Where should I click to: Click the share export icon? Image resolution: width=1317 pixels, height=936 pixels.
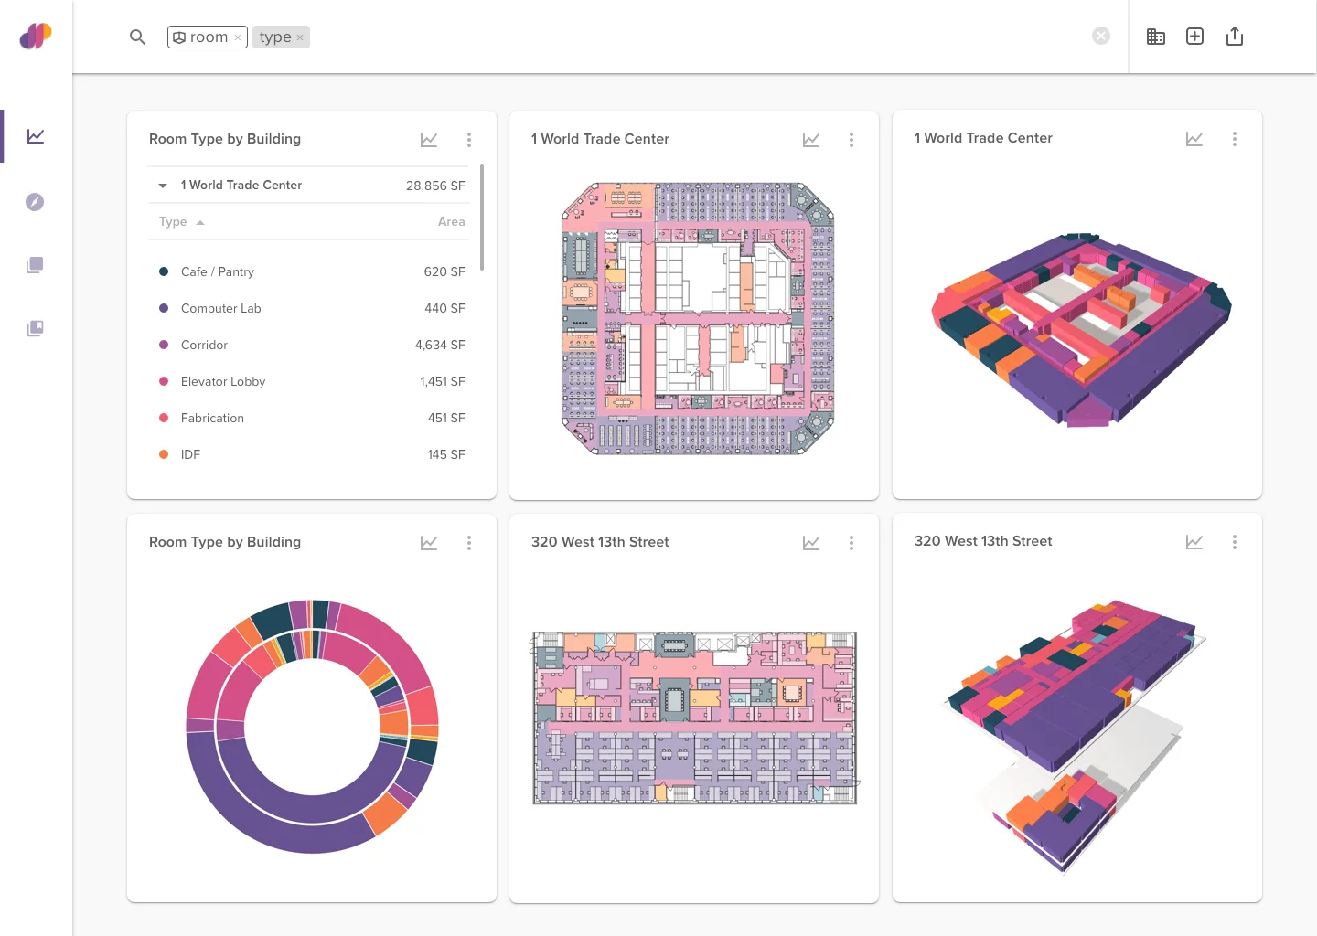(1235, 37)
